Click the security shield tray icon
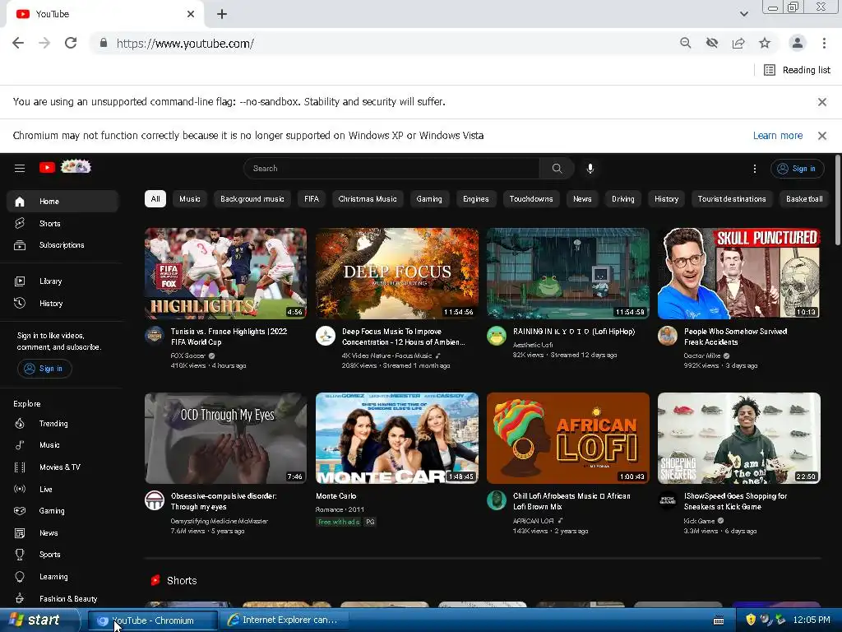 click(x=751, y=620)
